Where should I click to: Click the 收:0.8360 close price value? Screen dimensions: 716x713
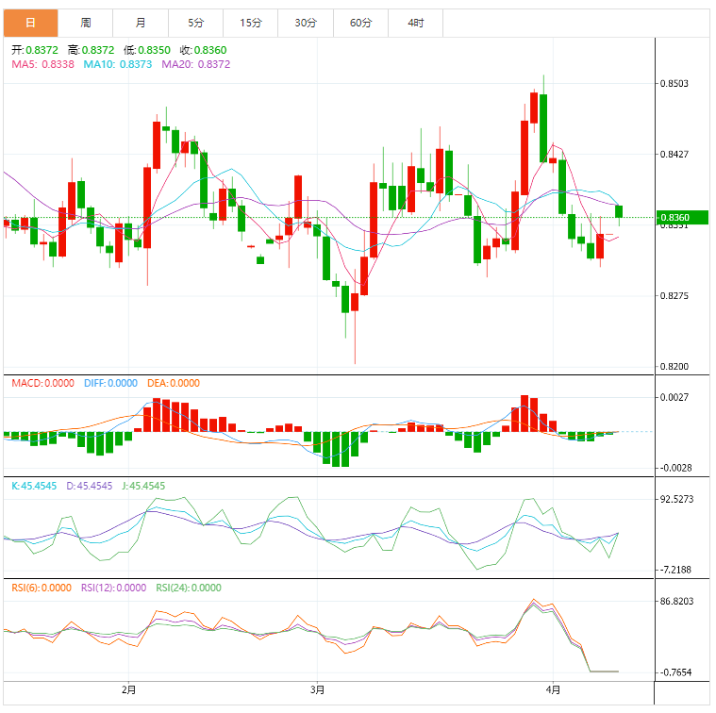[203, 50]
